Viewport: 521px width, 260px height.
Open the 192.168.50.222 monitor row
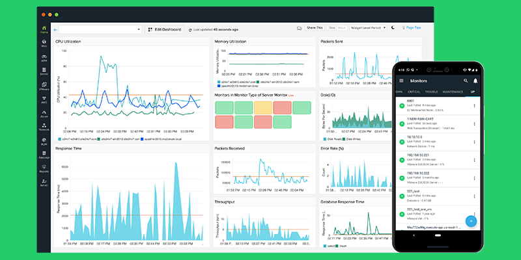[x=437, y=178]
